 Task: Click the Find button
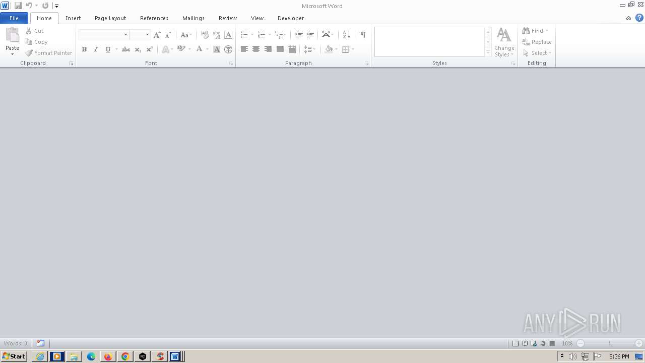tap(533, 31)
